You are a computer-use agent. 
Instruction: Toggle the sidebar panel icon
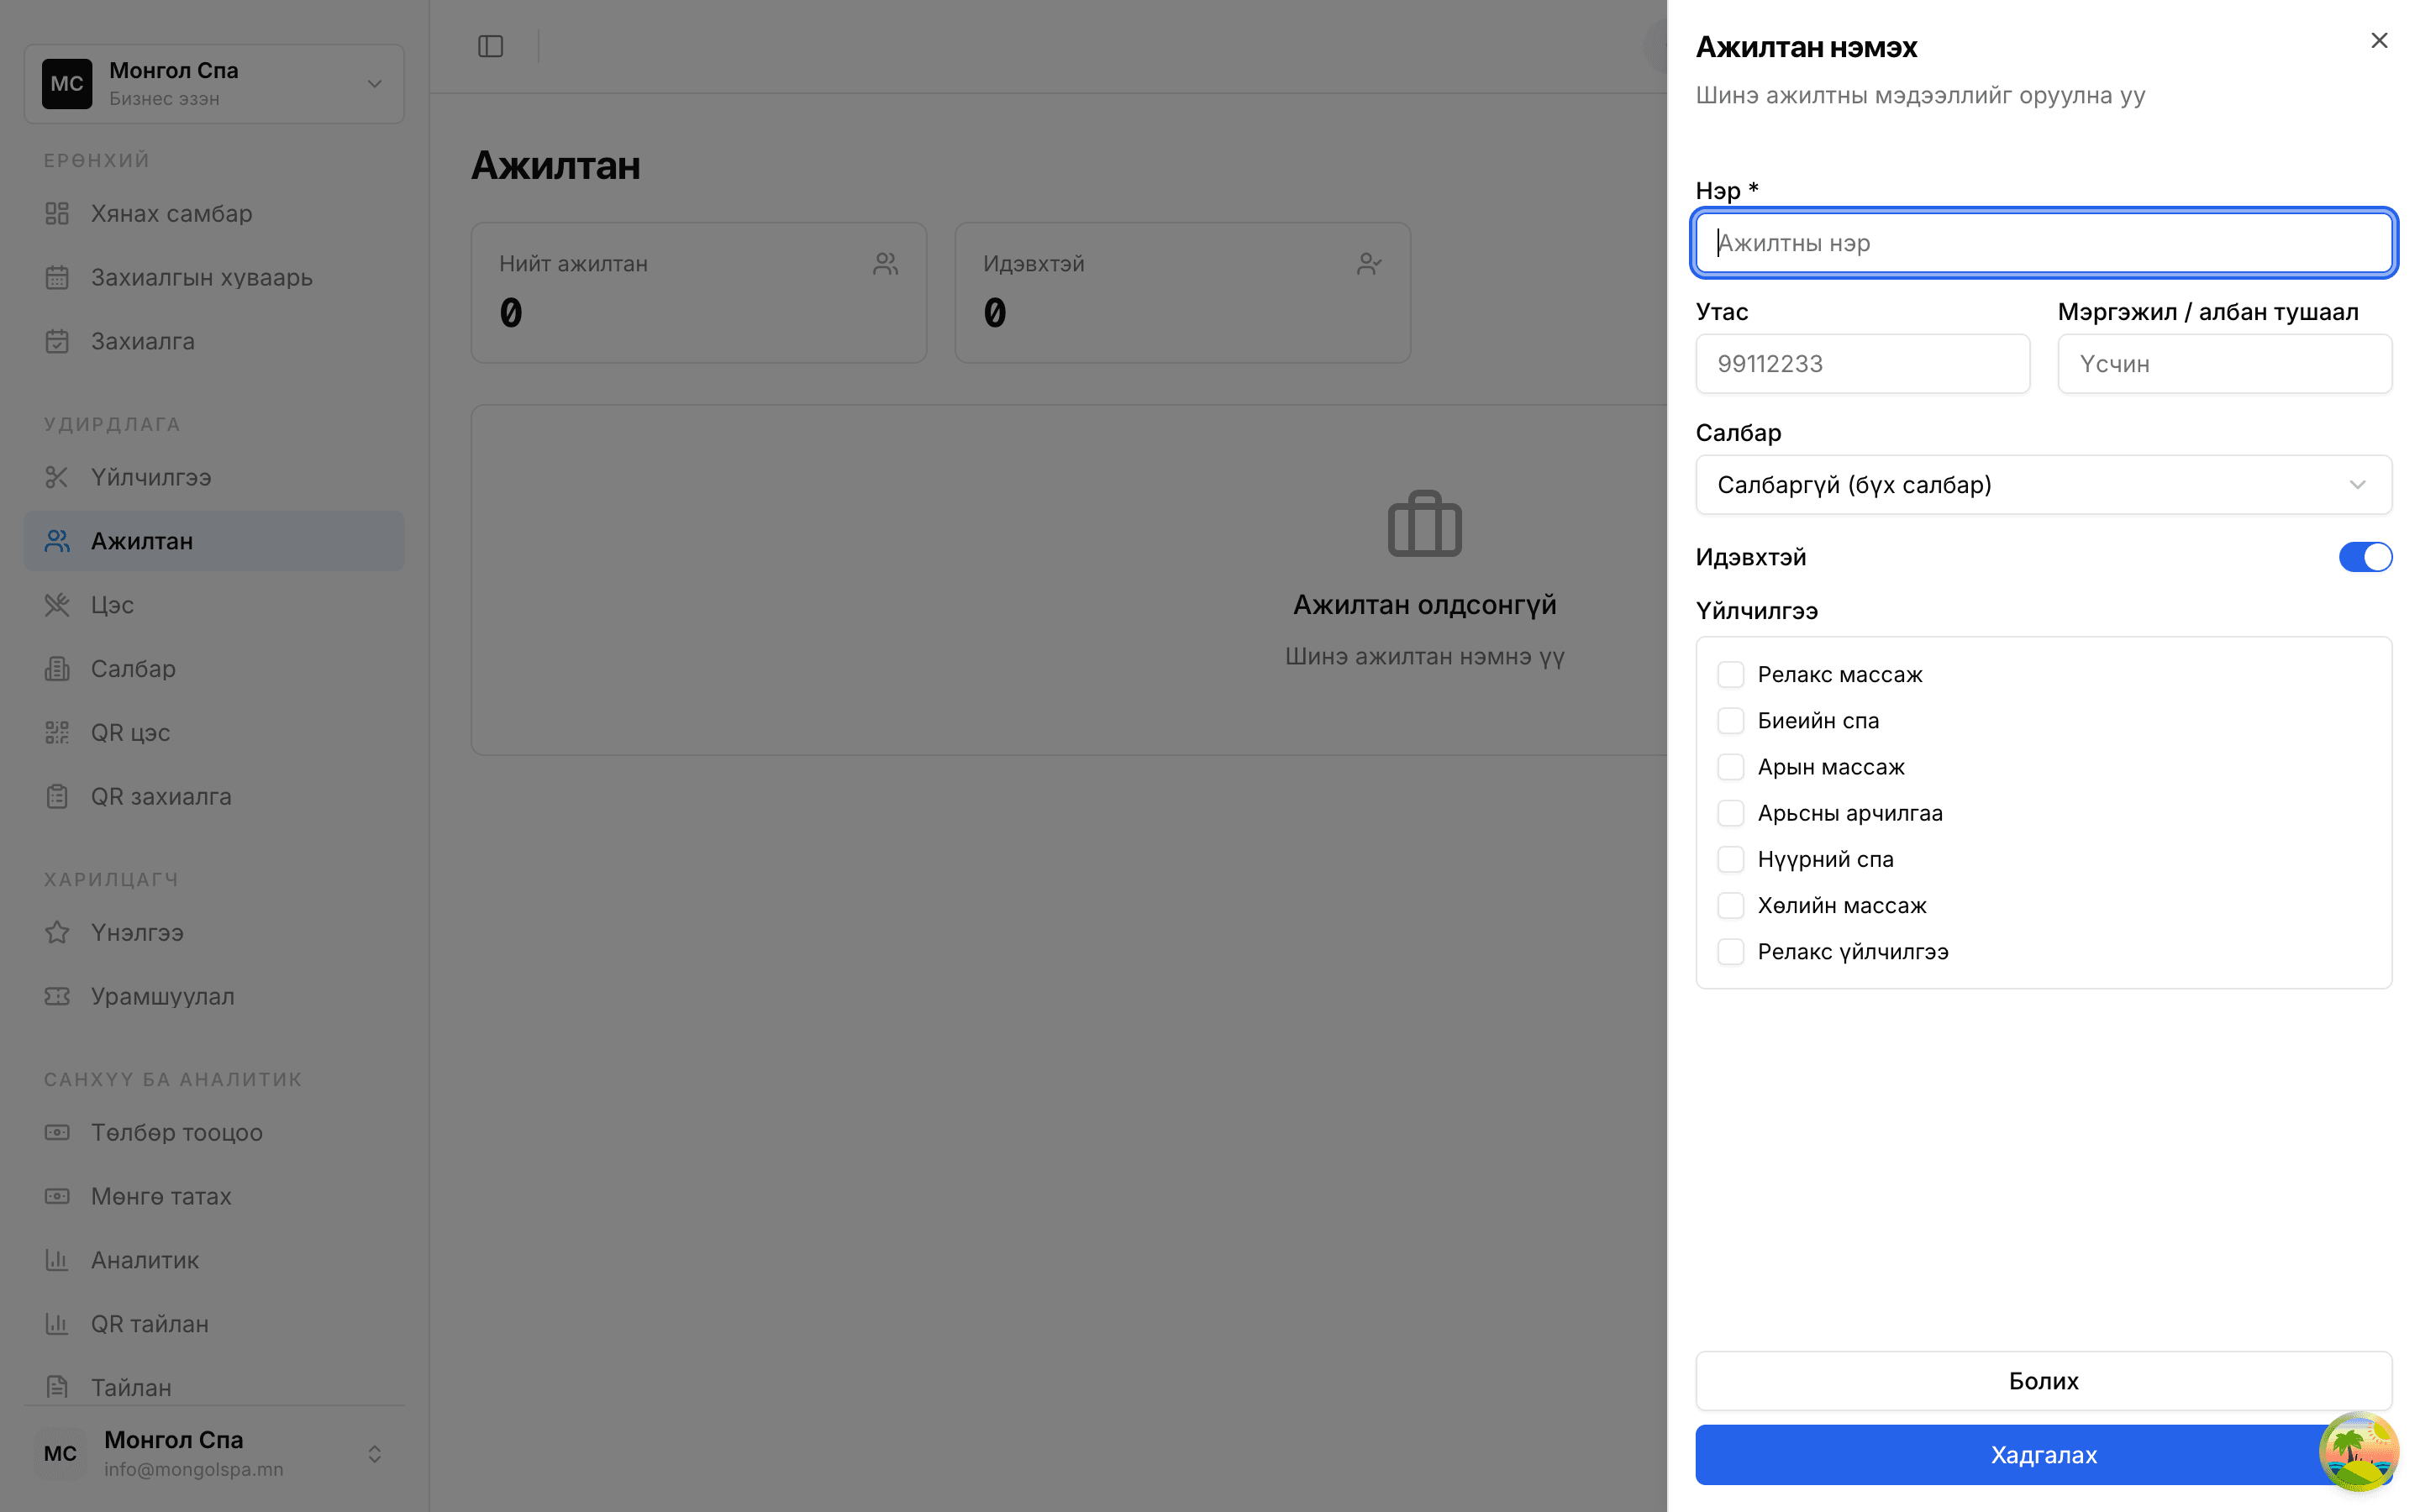pos(490,46)
